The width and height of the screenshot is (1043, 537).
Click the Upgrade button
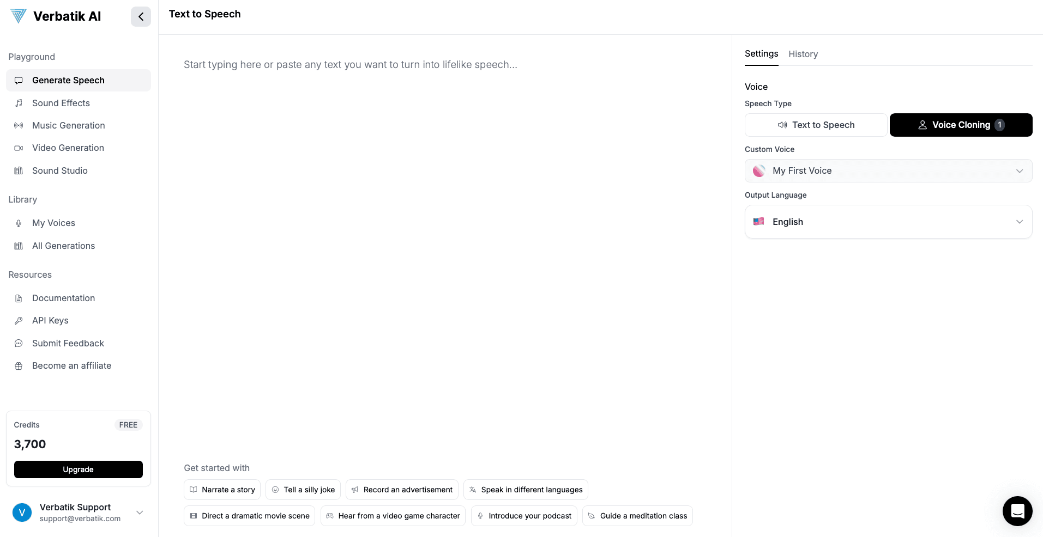78,469
